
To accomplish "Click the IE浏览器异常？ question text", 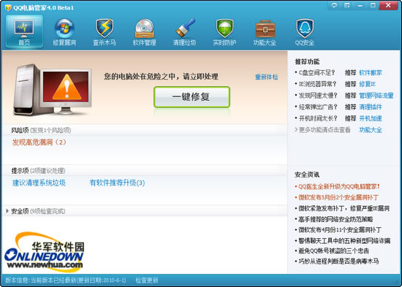I will click(318, 84).
